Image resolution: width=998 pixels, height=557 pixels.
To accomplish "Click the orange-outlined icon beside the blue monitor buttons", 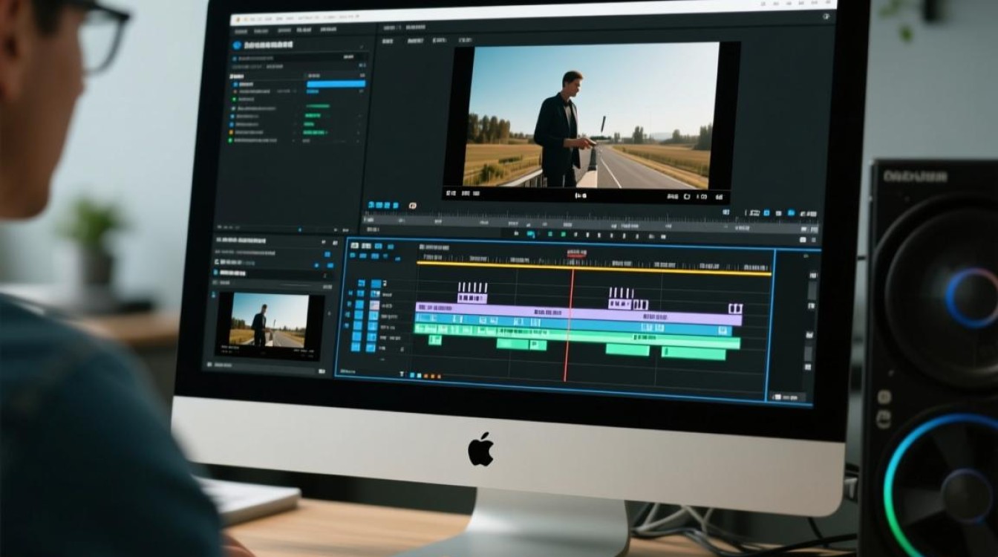I will pos(413,205).
